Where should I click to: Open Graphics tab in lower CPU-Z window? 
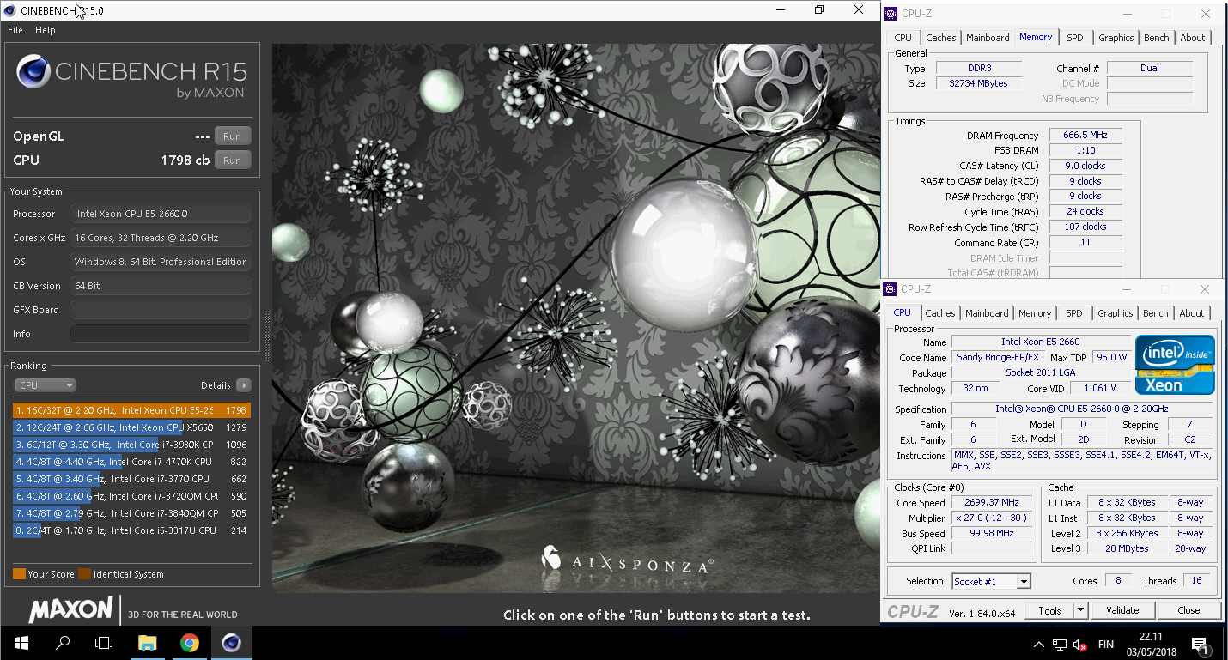(x=1115, y=313)
